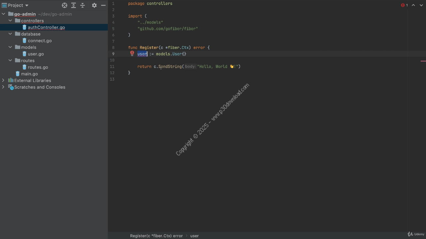Viewport: 426px width, 239px height.
Task: Open main.go file
Action: 29,74
